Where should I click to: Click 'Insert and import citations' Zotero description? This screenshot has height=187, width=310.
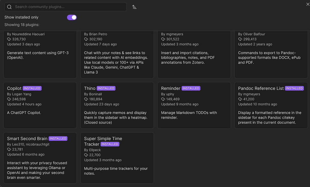(x=188, y=58)
